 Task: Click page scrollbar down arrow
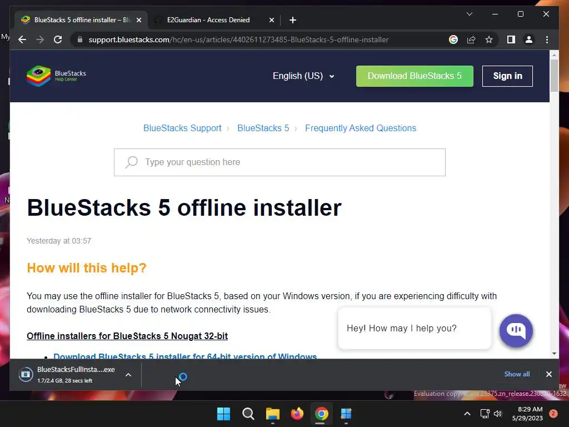pos(554,353)
